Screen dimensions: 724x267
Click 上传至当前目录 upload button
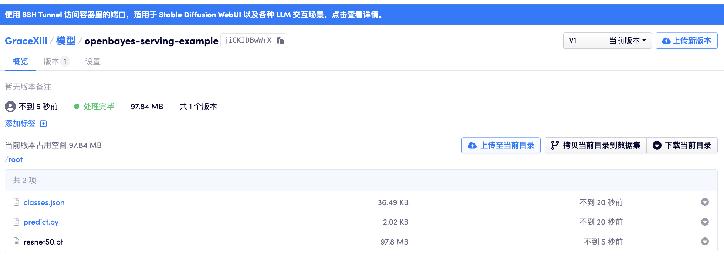(x=501, y=145)
